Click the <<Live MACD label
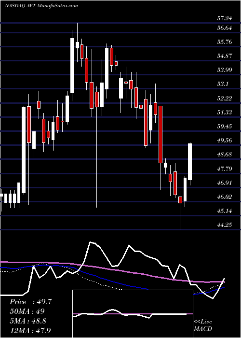 click(203, 325)
